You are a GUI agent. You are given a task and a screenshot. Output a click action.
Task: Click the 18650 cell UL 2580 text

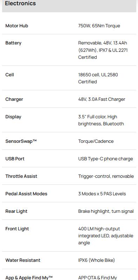coord(98,78)
